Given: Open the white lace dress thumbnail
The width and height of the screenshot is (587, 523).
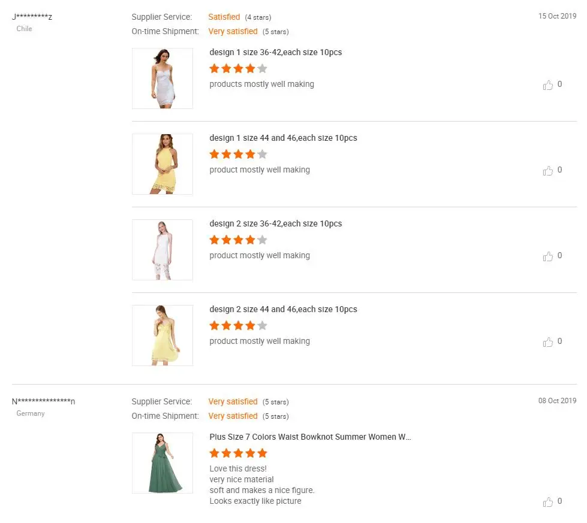Looking at the screenshot, I should 162,78.
